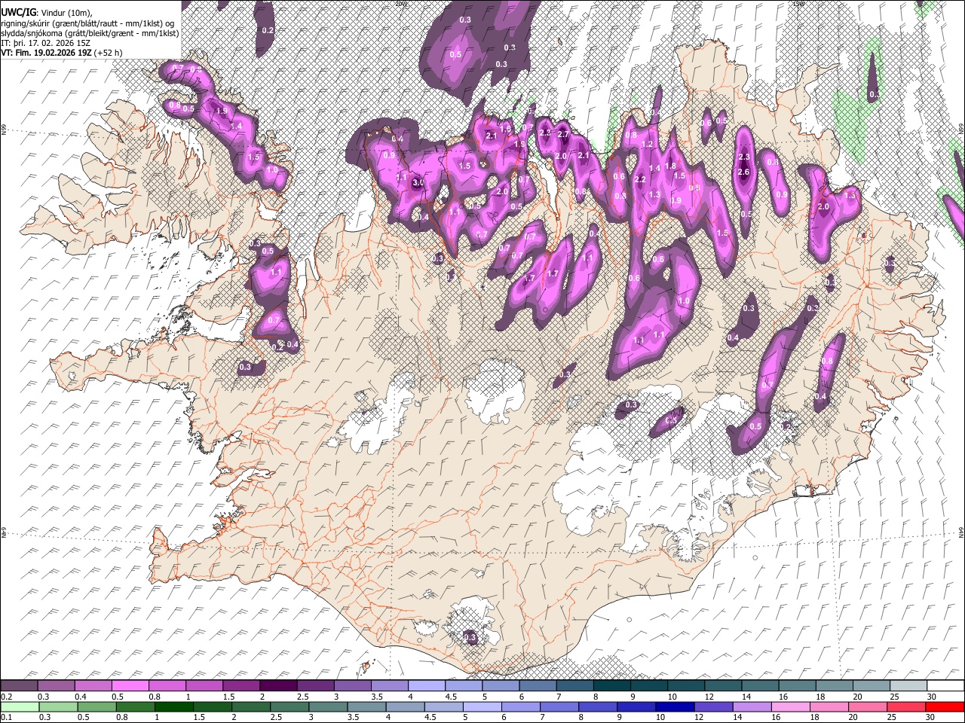The image size is (965, 723).
Task: Pick bottom legend red swatch between 25 and 30
Action: pyautogui.click(x=905, y=706)
